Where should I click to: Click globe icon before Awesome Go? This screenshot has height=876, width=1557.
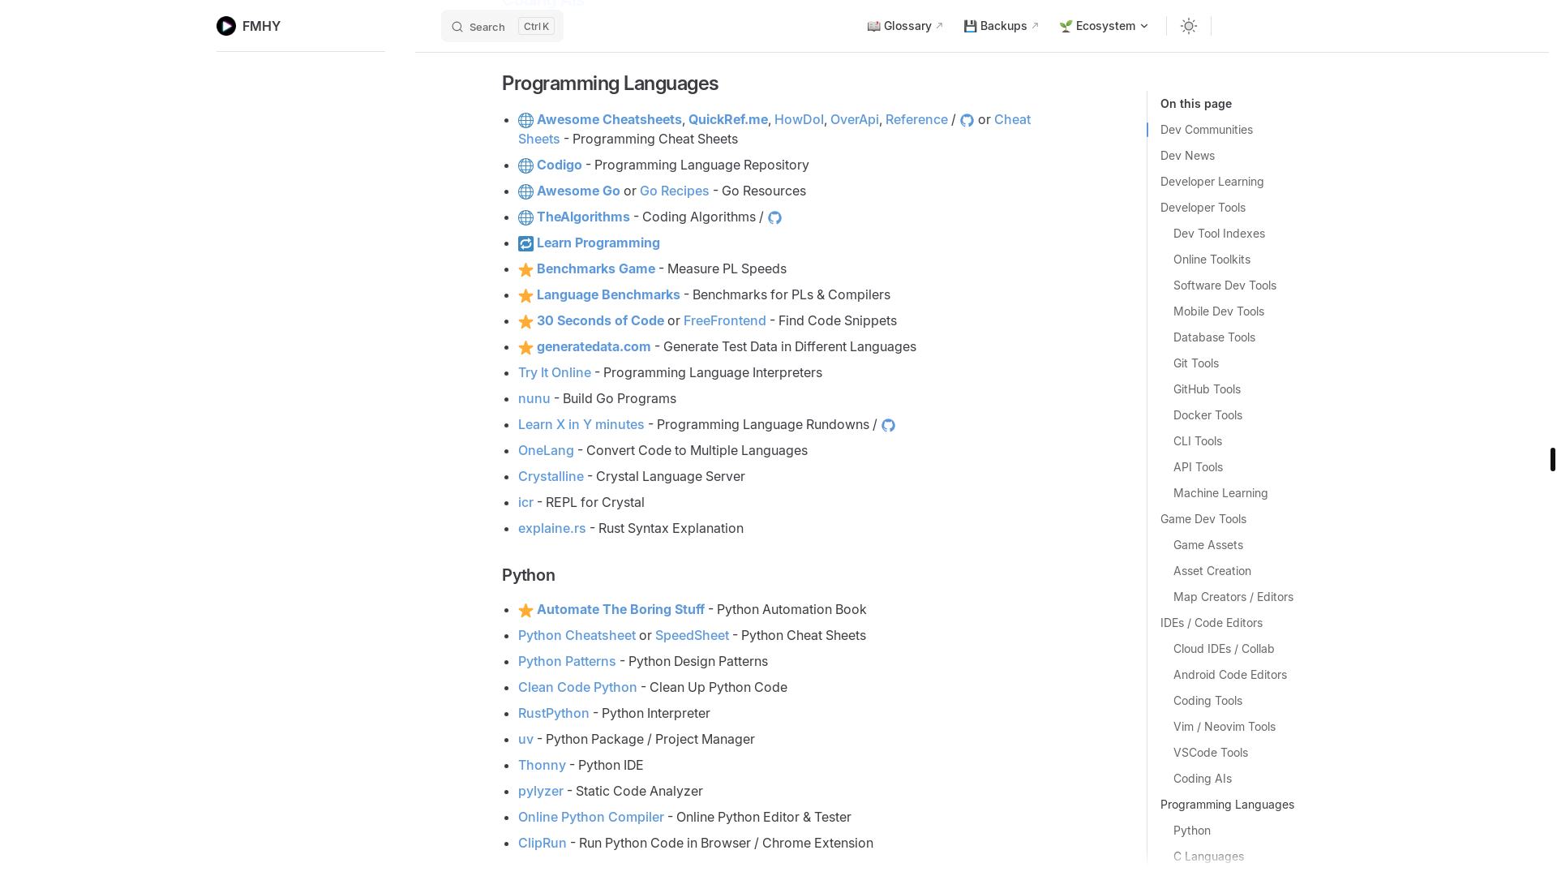click(x=525, y=191)
